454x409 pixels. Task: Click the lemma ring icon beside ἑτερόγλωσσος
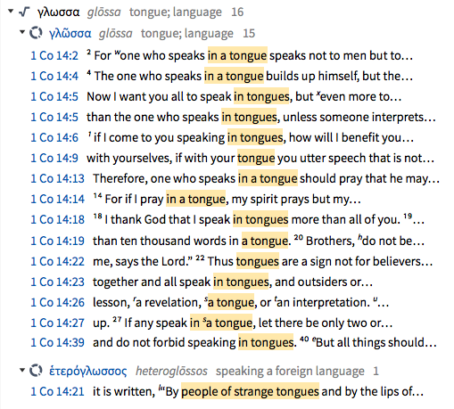click(x=36, y=371)
